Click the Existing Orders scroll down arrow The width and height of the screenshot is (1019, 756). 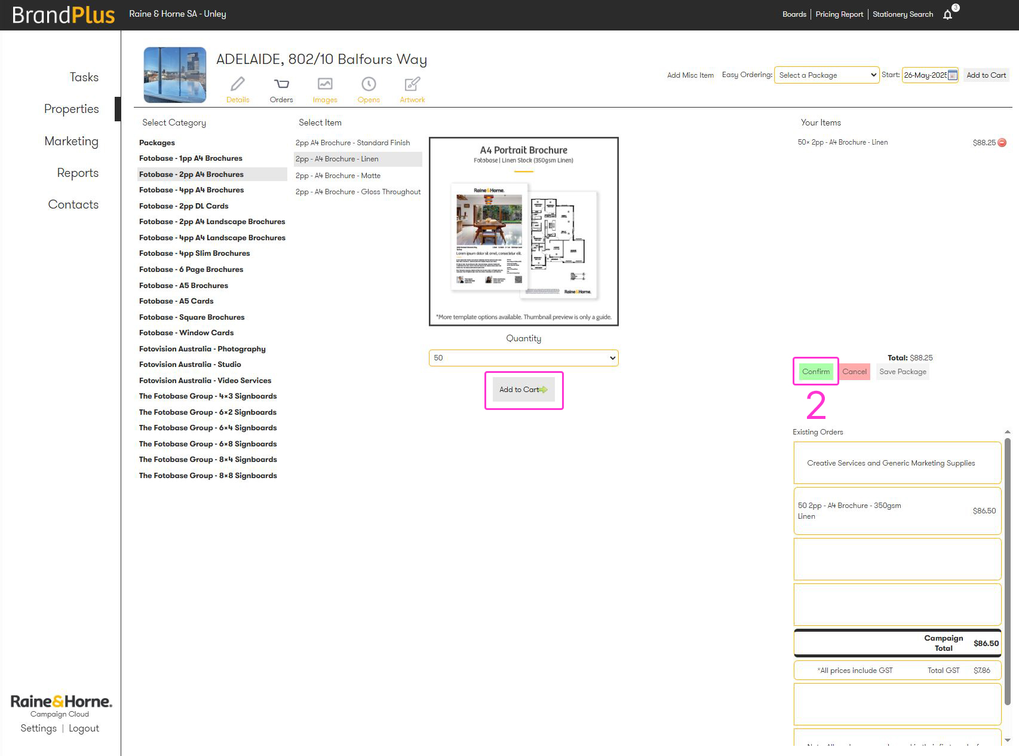click(1008, 740)
